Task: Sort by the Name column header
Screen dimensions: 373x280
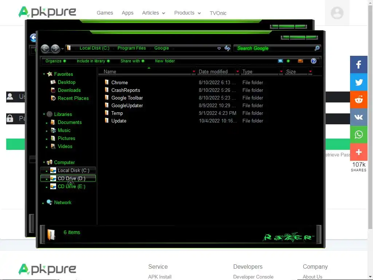Action: tap(145, 72)
